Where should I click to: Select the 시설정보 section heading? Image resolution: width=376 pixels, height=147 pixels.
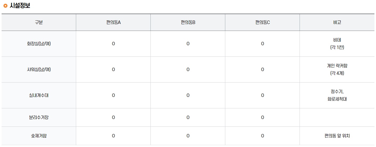(x=20, y=6)
